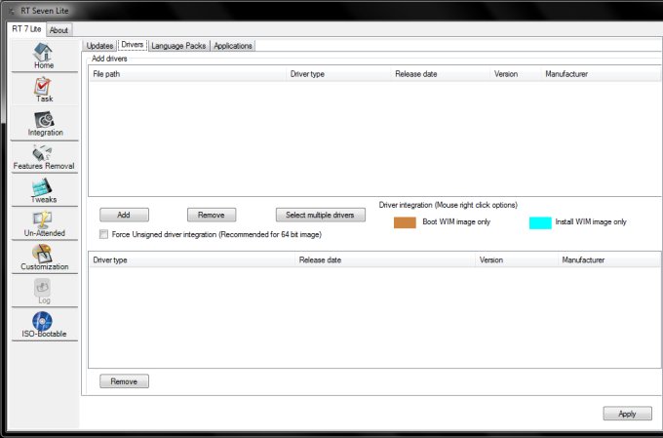This screenshot has width=663, height=438.
Task: Open the Applications tab
Action: click(233, 46)
